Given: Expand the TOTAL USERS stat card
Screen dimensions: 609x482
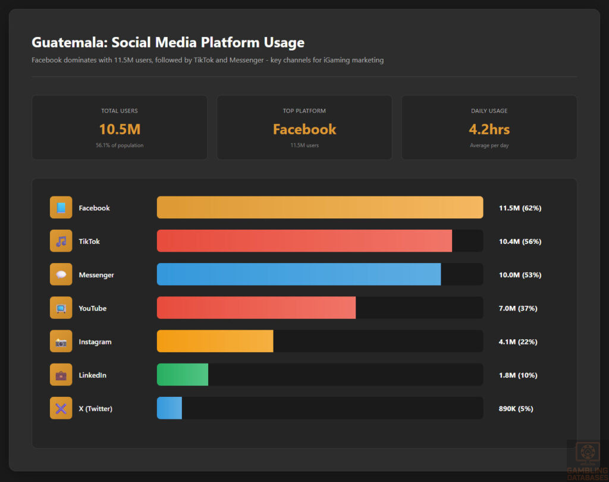Looking at the screenshot, I should point(119,127).
